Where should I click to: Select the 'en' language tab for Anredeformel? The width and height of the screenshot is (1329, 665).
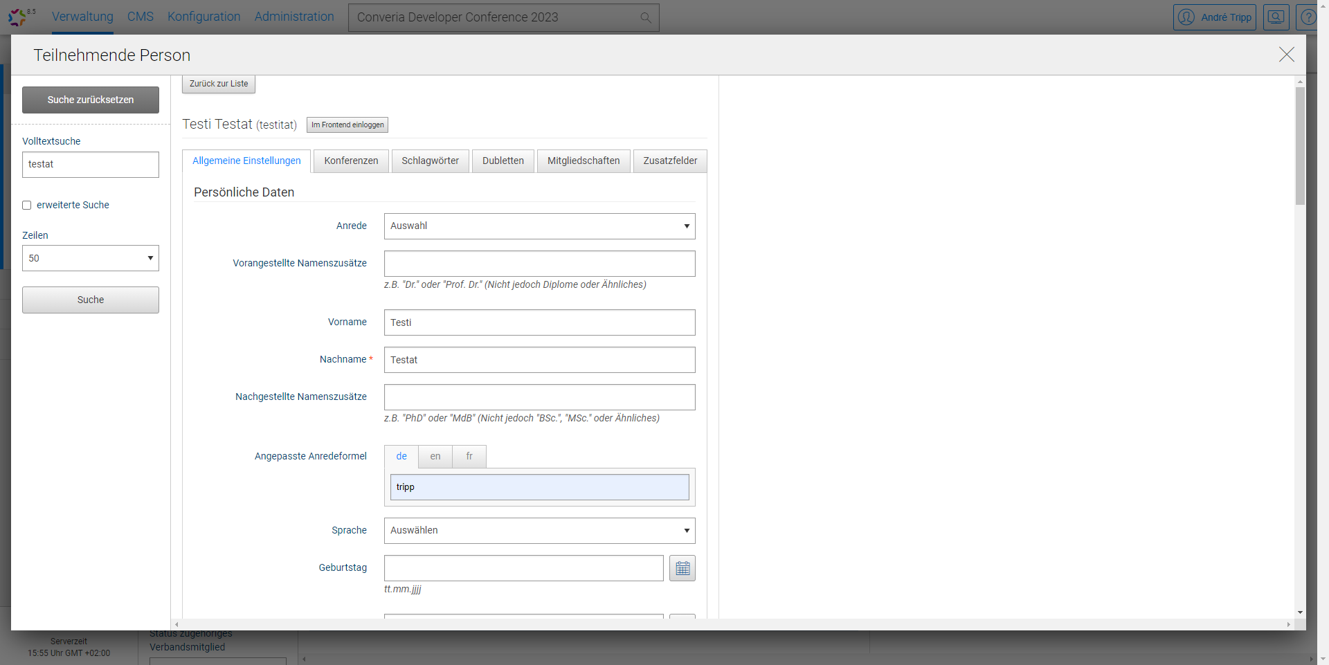click(435, 457)
